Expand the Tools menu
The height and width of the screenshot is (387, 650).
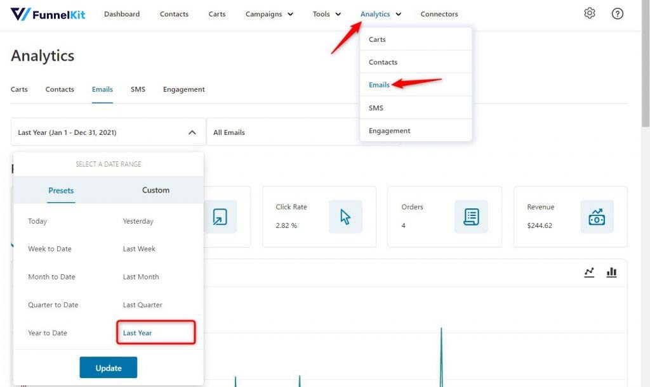(x=327, y=14)
